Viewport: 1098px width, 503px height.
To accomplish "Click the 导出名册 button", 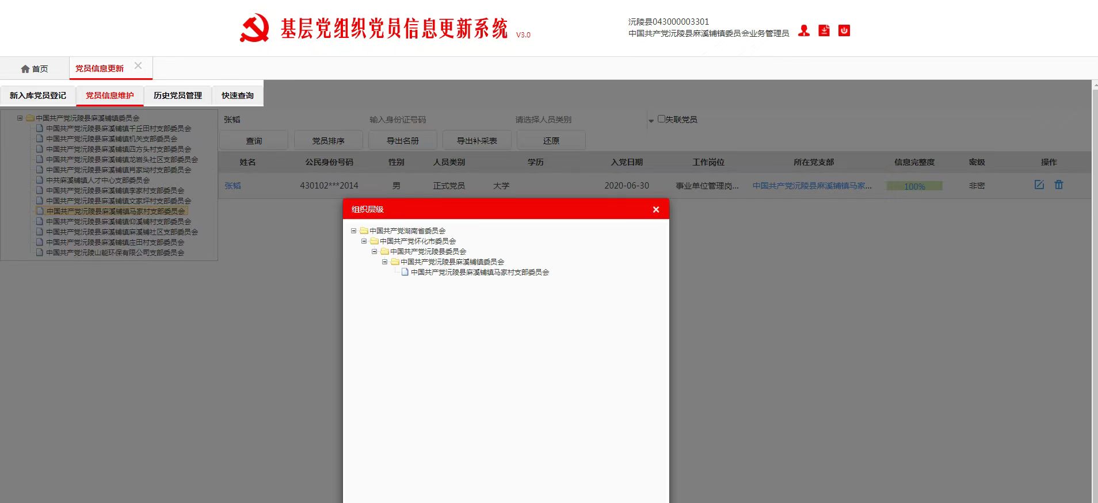I will click(402, 141).
